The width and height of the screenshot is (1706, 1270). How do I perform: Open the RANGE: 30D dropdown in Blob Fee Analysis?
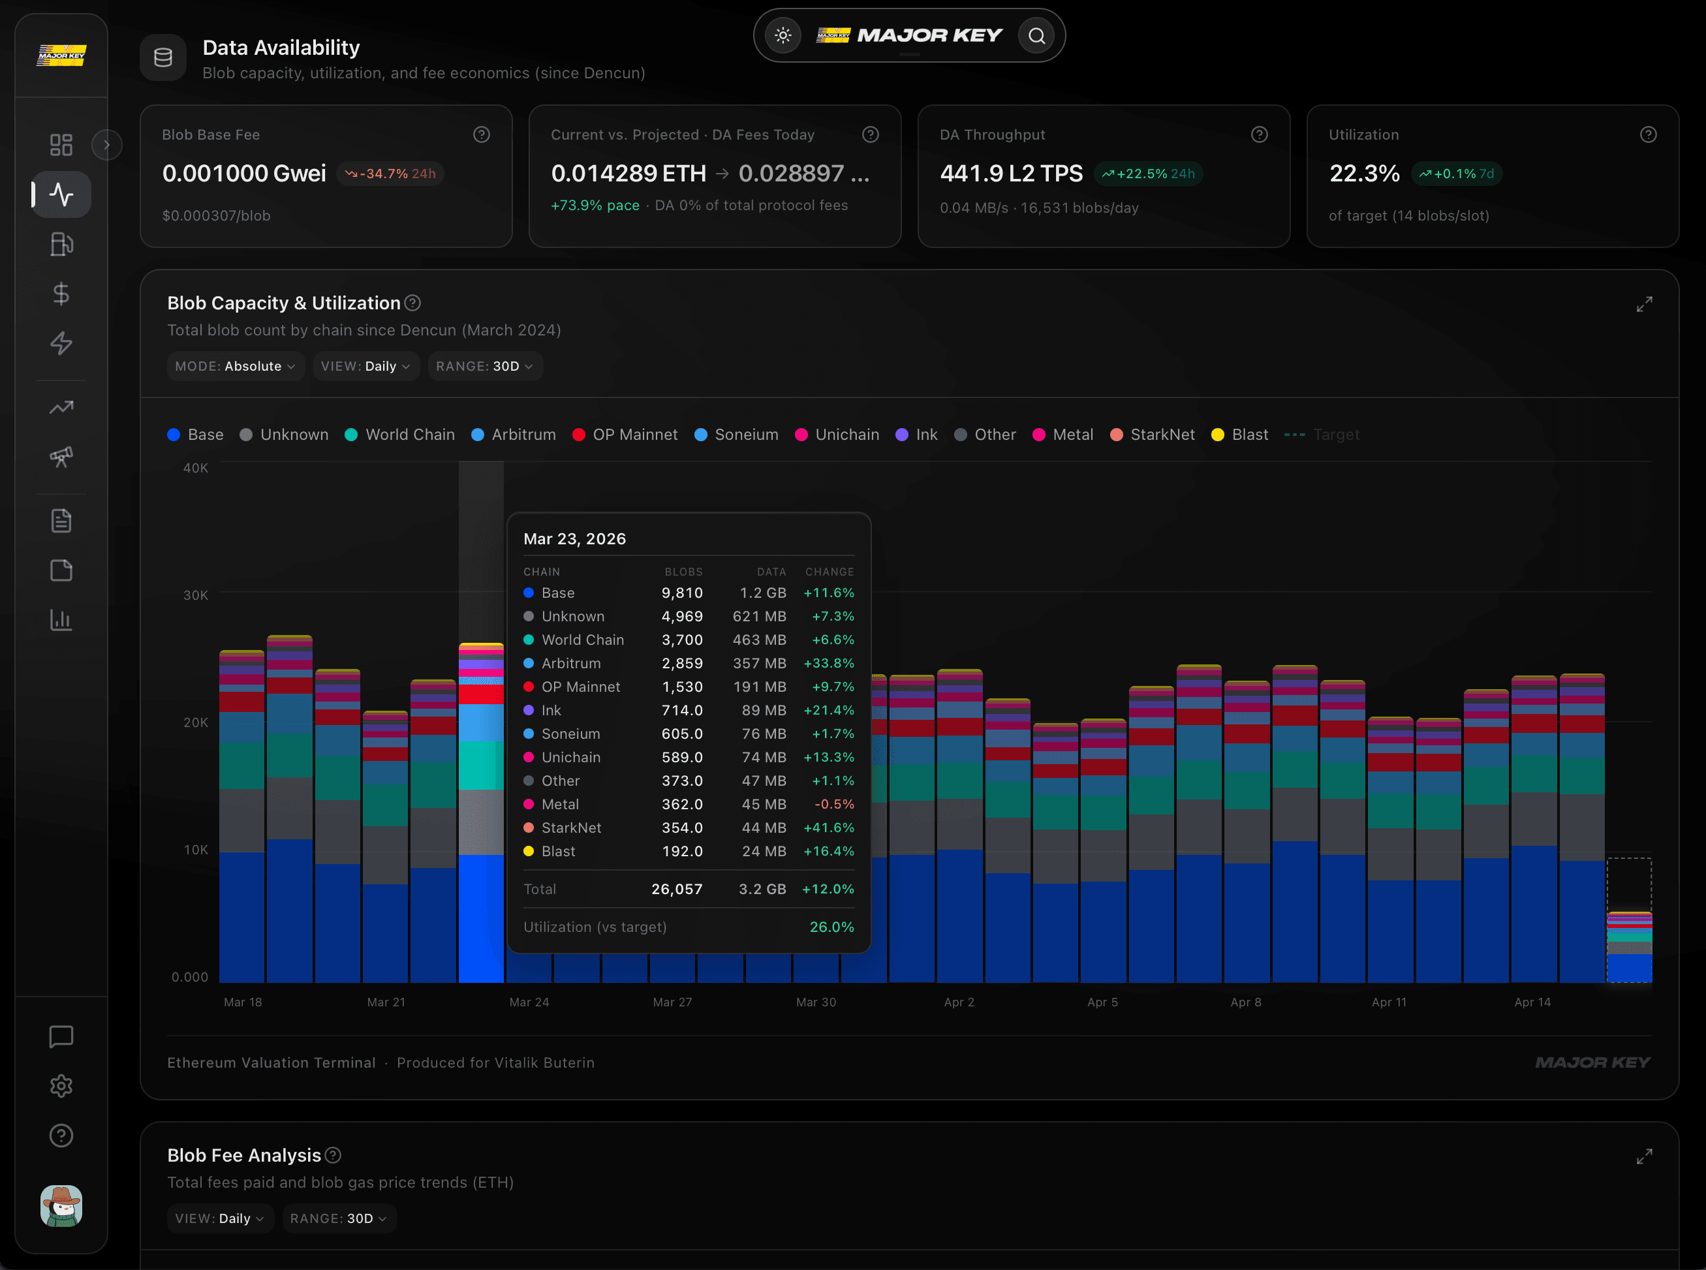pos(339,1218)
